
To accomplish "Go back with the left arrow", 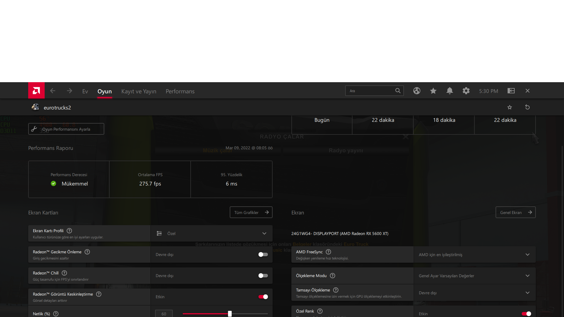I will pyautogui.click(x=53, y=91).
